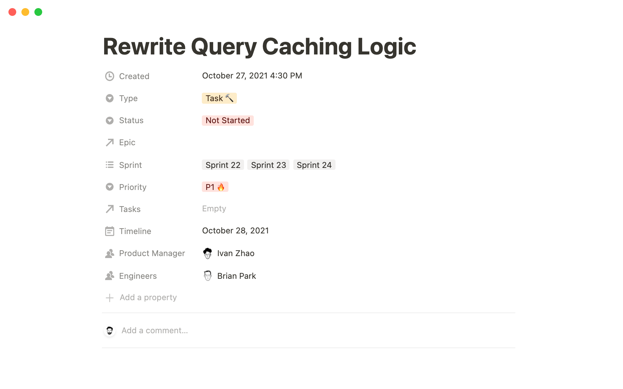Click the page title Rewrite Query Caching Logic
This screenshot has width=623, height=389.
259,47
